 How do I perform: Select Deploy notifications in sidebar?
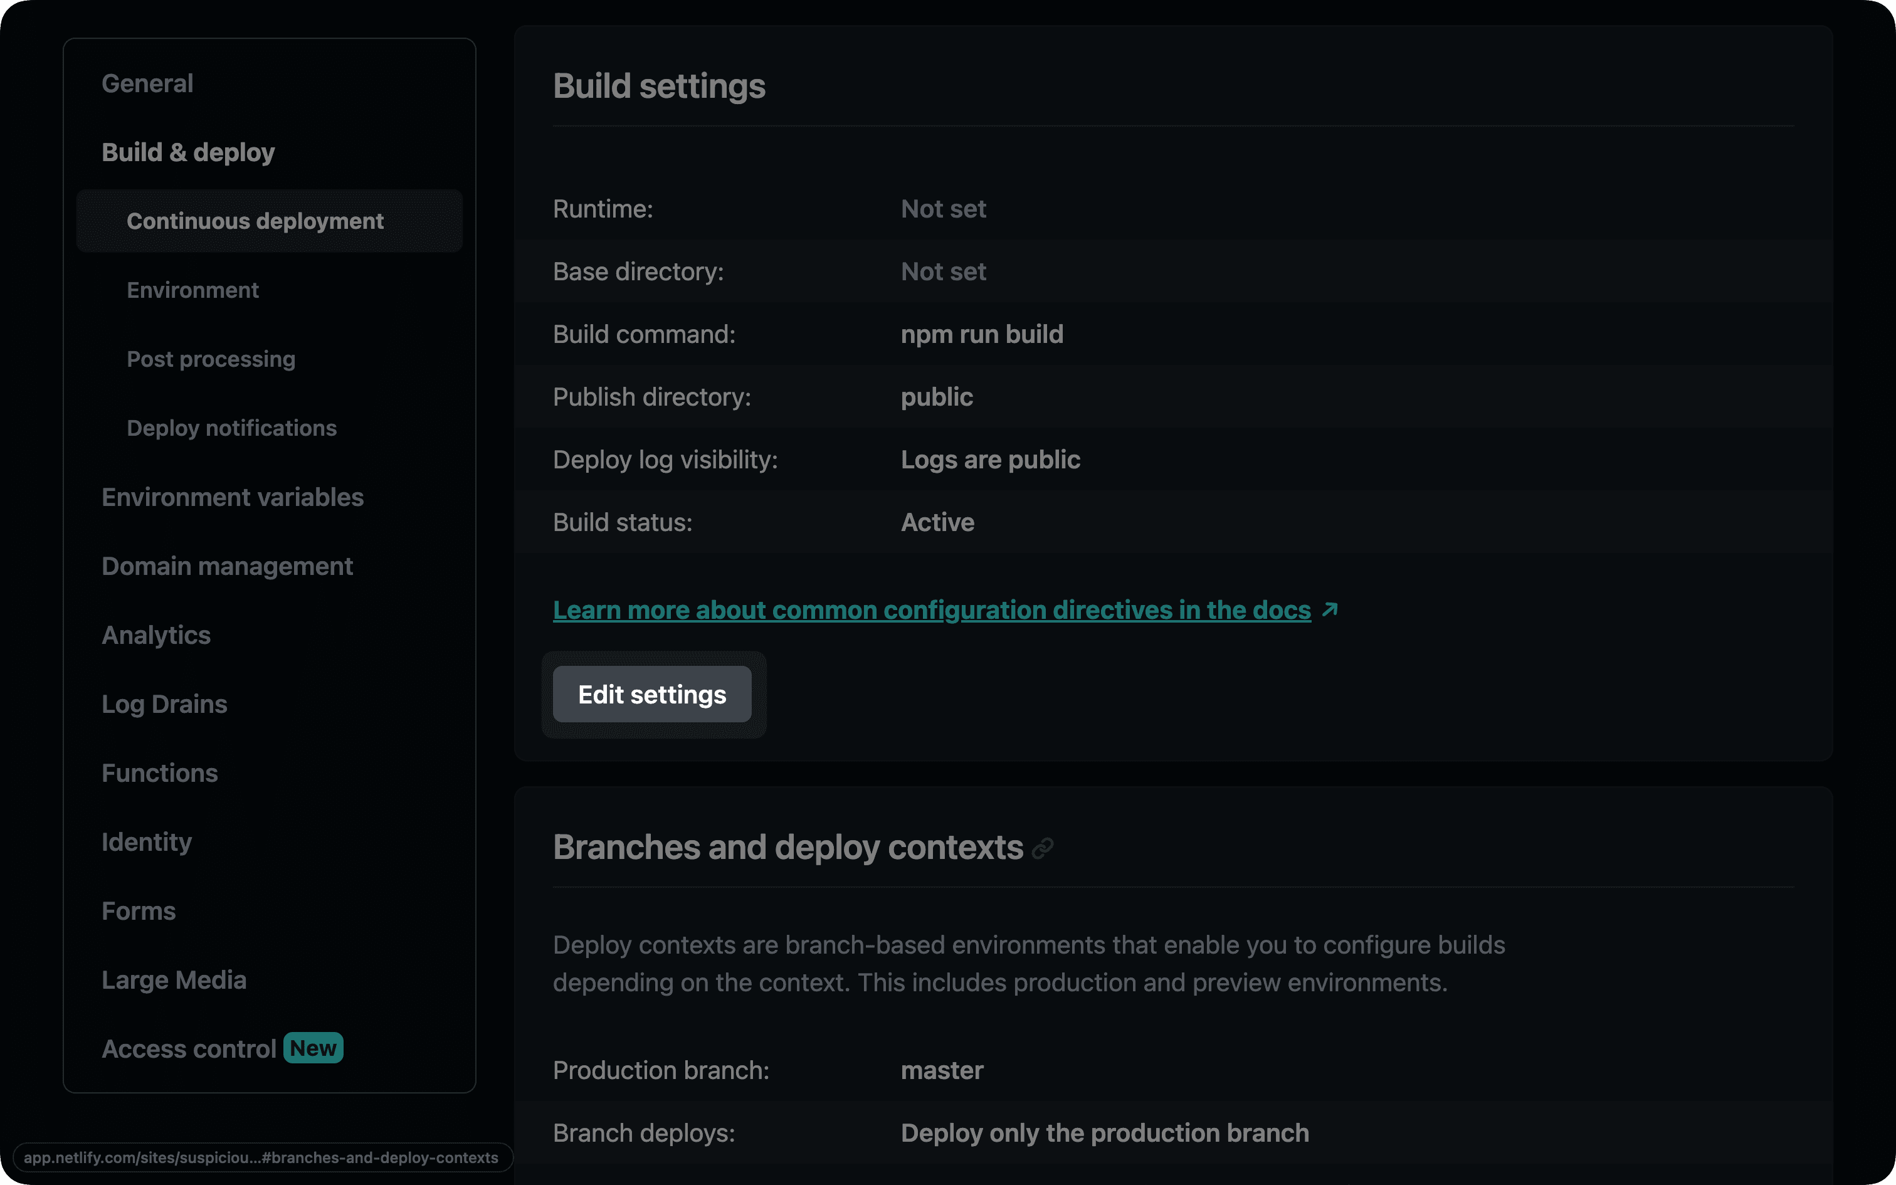coord(231,428)
